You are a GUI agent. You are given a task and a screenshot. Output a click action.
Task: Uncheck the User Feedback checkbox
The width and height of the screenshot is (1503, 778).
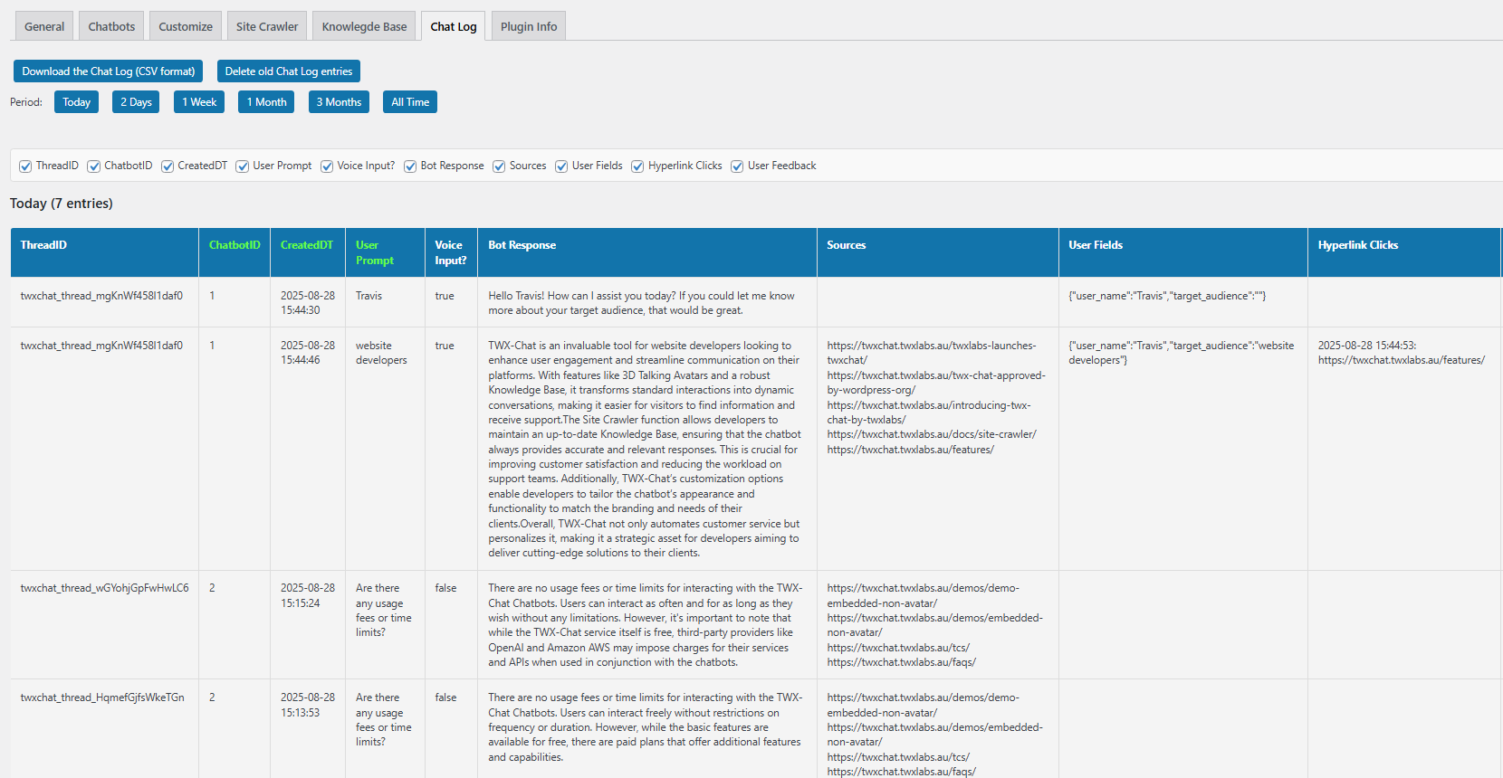[737, 166]
